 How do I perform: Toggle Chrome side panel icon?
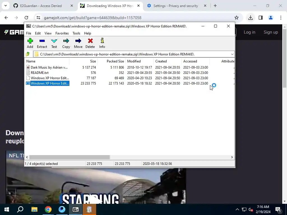tap(260, 18)
